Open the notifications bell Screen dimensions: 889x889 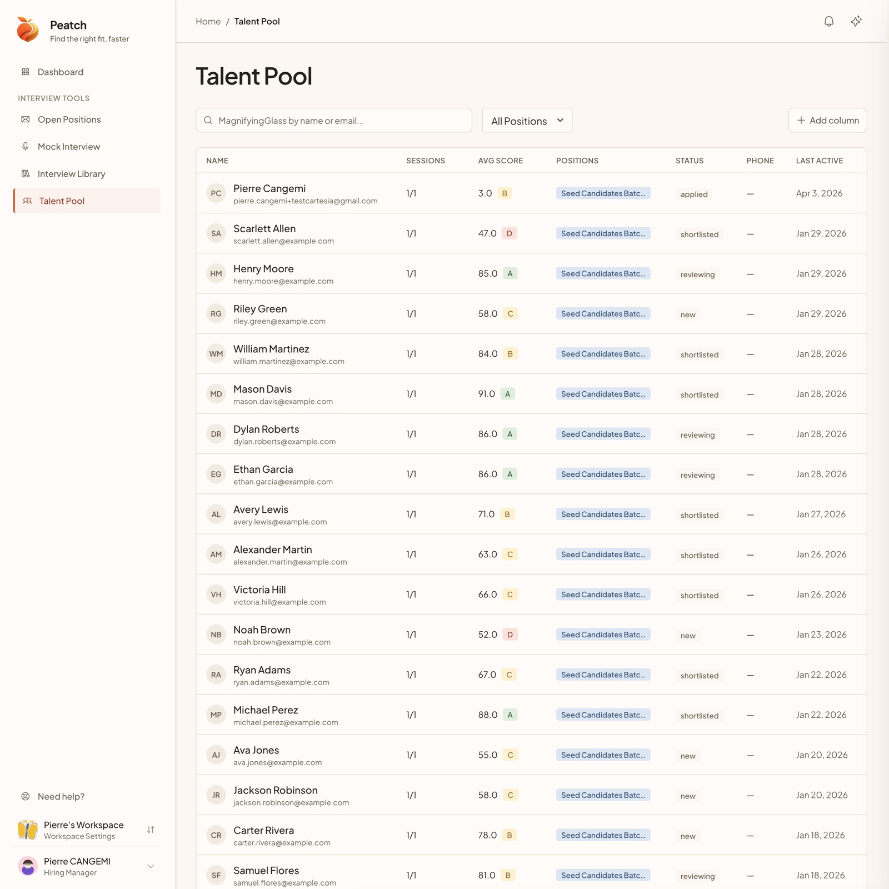[x=828, y=21]
